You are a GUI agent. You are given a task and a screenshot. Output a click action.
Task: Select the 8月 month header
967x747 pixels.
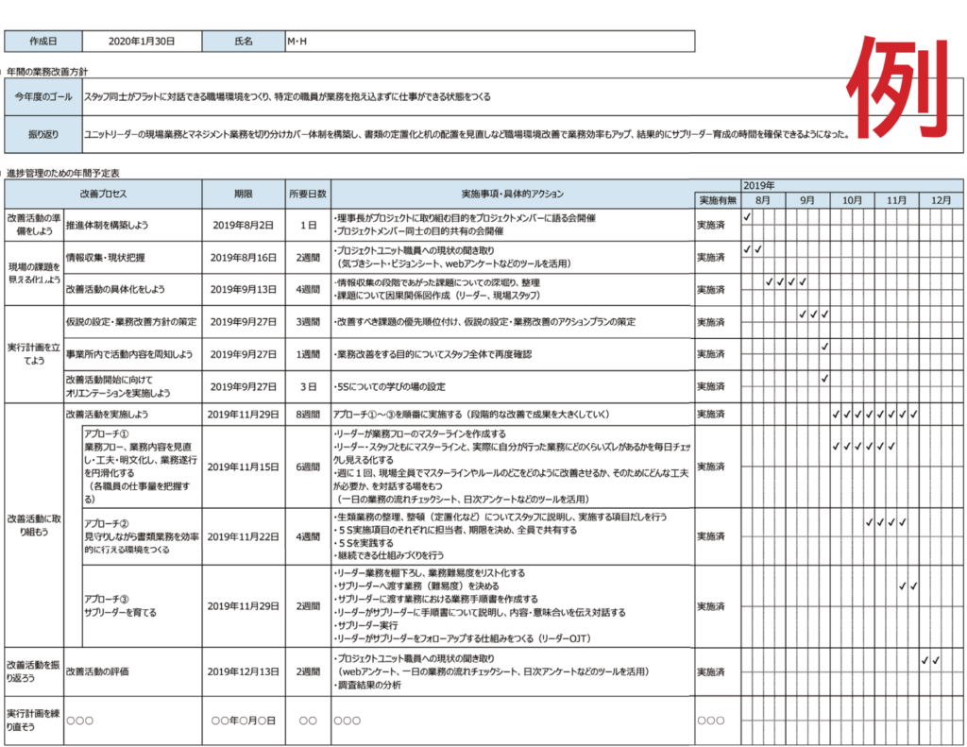[x=763, y=200]
